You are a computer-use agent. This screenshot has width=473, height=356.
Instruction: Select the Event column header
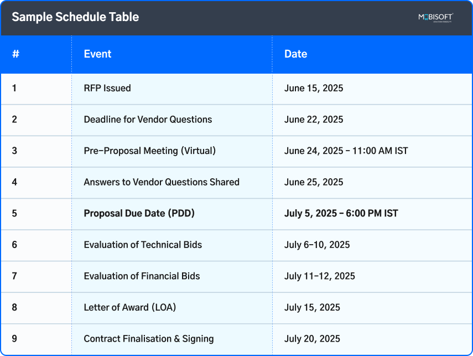click(97, 54)
